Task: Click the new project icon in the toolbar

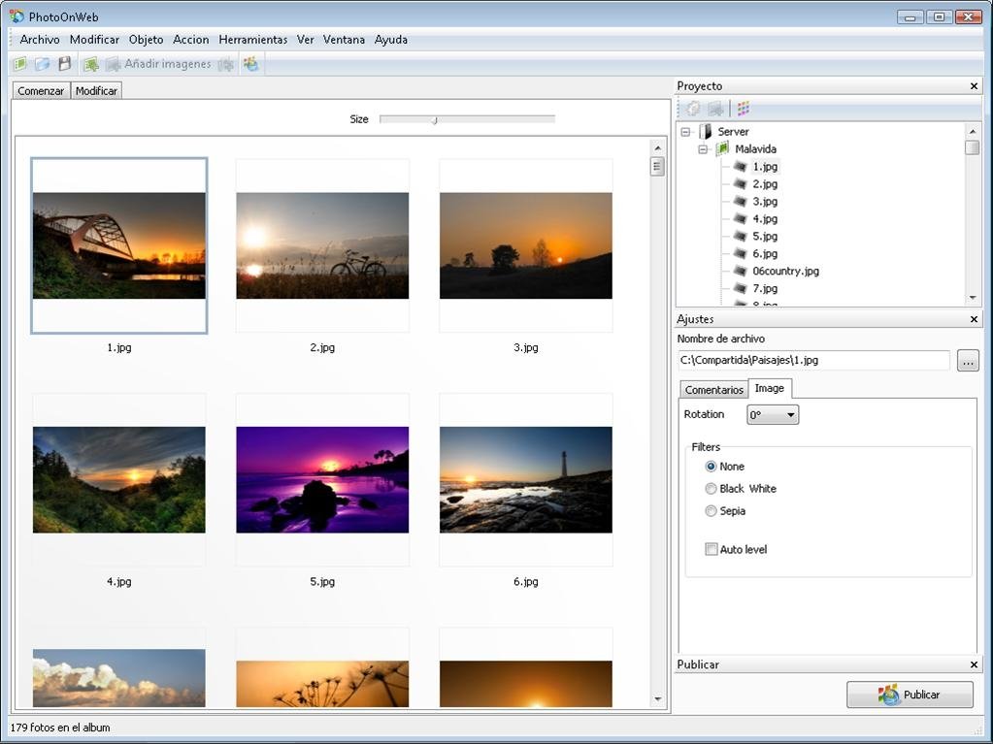Action: (20, 64)
